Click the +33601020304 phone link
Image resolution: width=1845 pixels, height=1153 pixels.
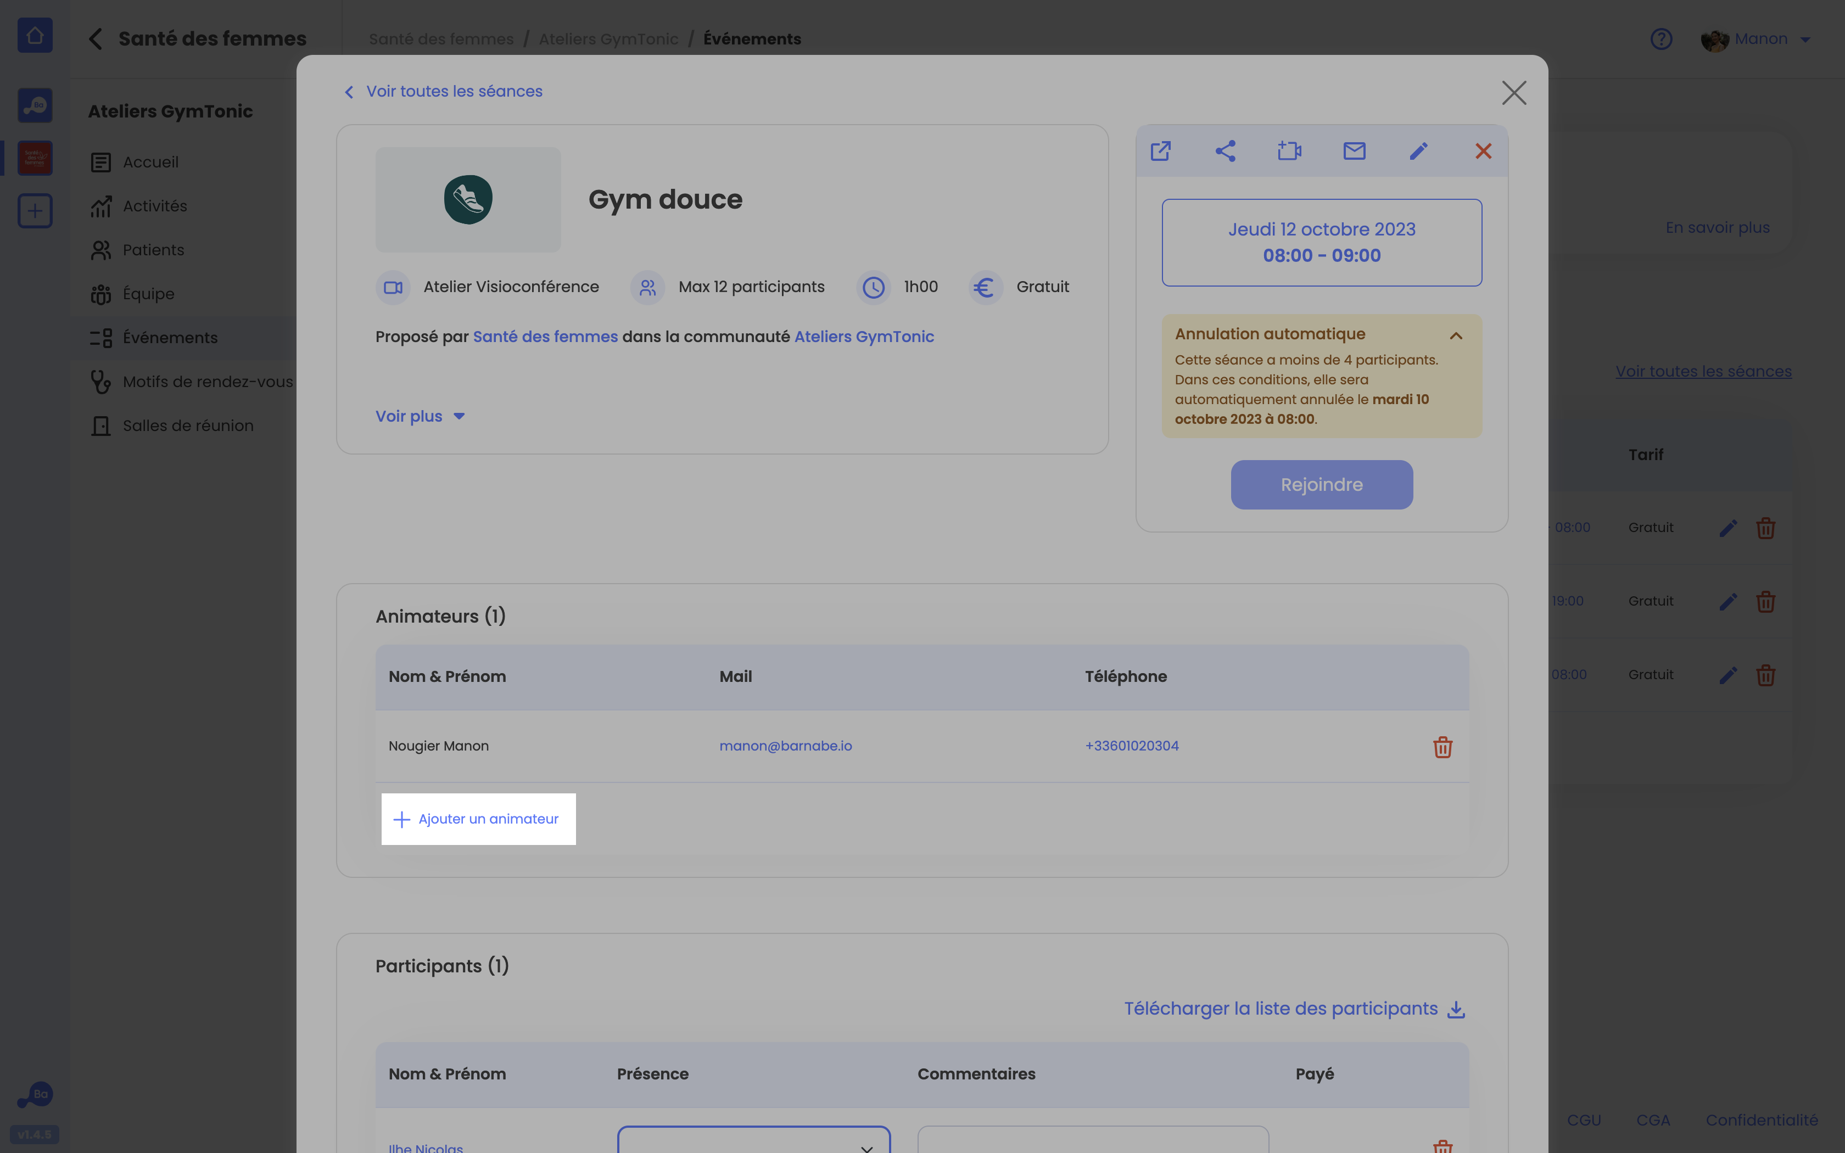(1131, 746)
